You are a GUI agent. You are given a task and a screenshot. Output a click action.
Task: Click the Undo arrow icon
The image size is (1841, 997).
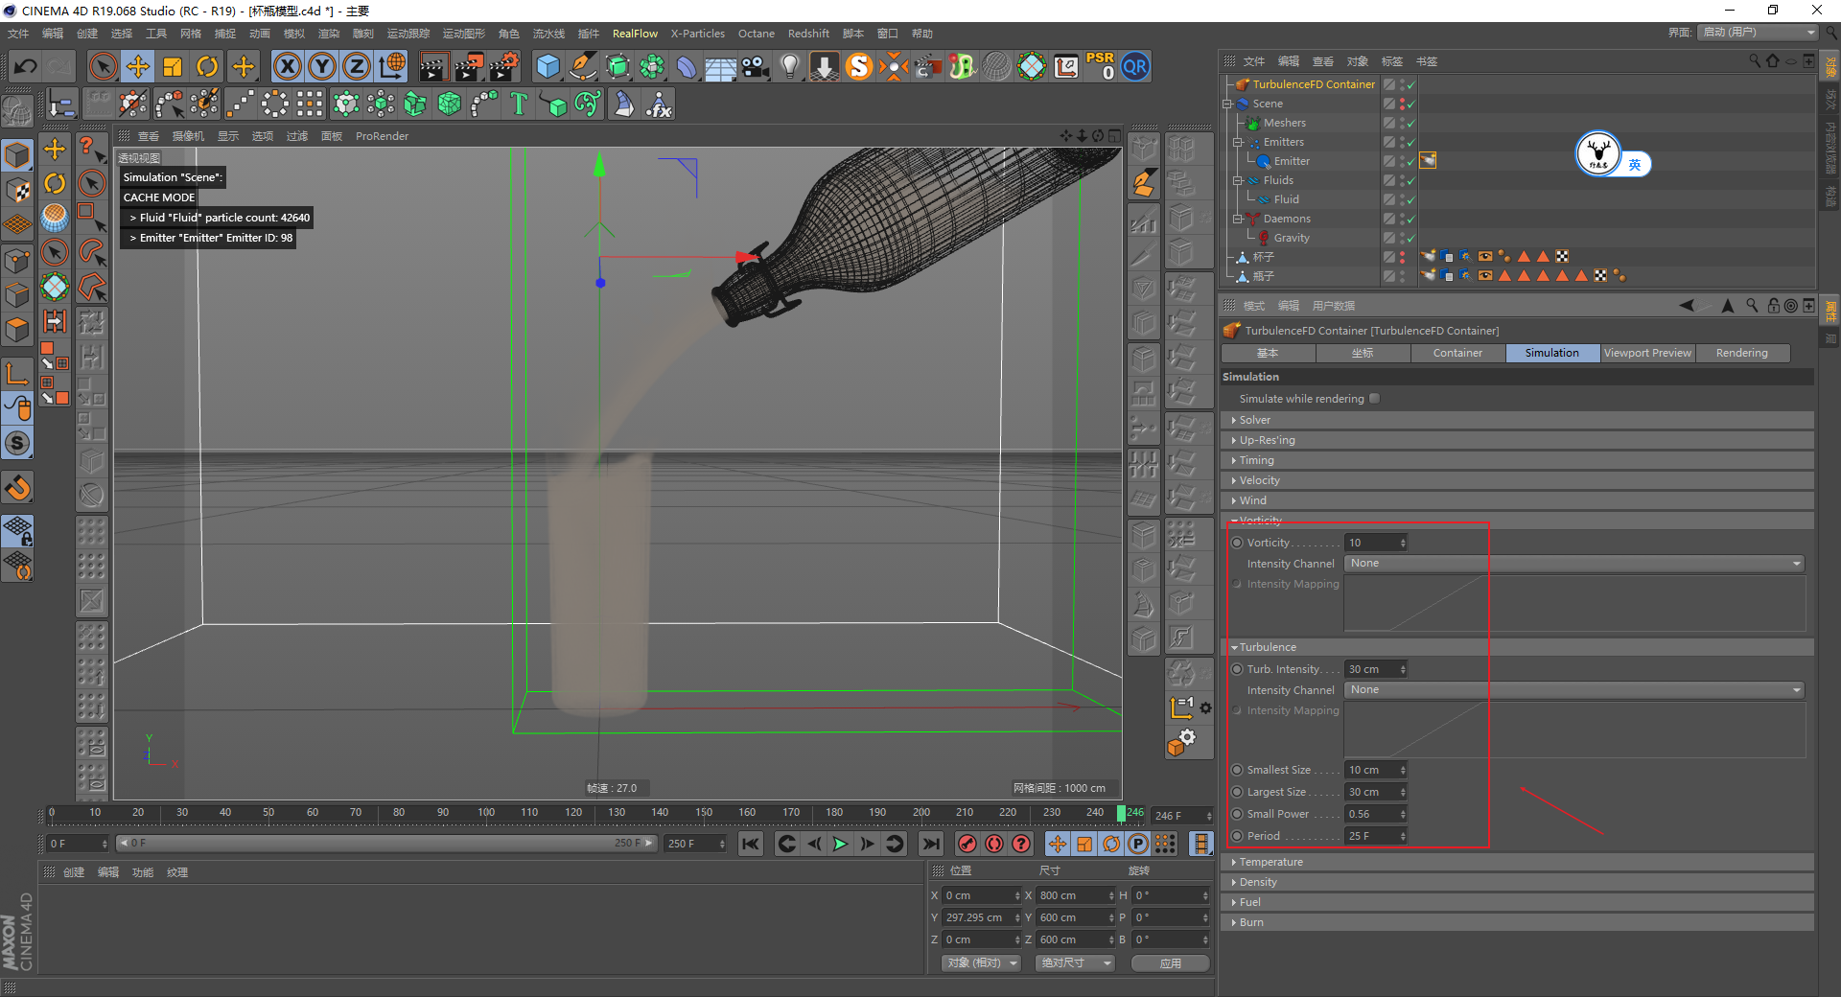coord(26,67)
